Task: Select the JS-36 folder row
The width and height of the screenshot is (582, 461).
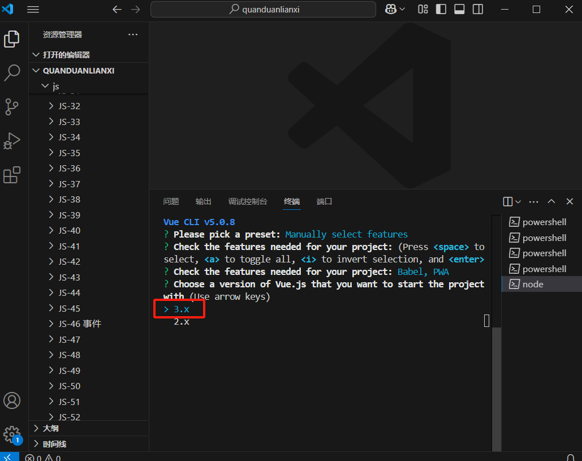Action: coord(89,168)
